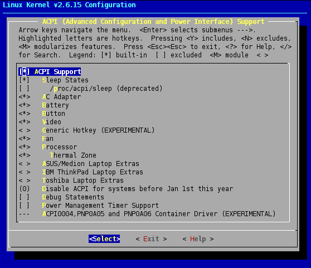The height and width of the screenshot is (268, 311).
Task: Edit the Disable ACPI year value (0)
Action: (x=25, y=189)
